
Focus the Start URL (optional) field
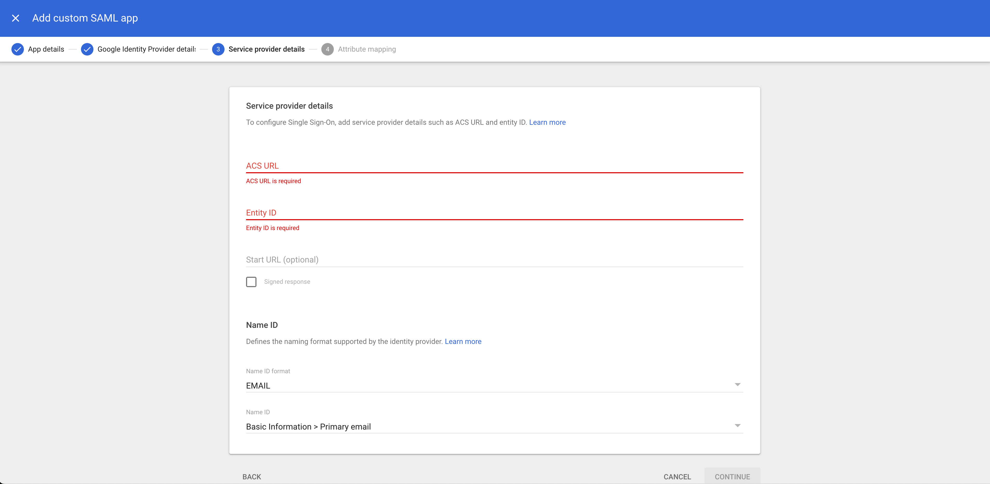[x=494, y=260]
